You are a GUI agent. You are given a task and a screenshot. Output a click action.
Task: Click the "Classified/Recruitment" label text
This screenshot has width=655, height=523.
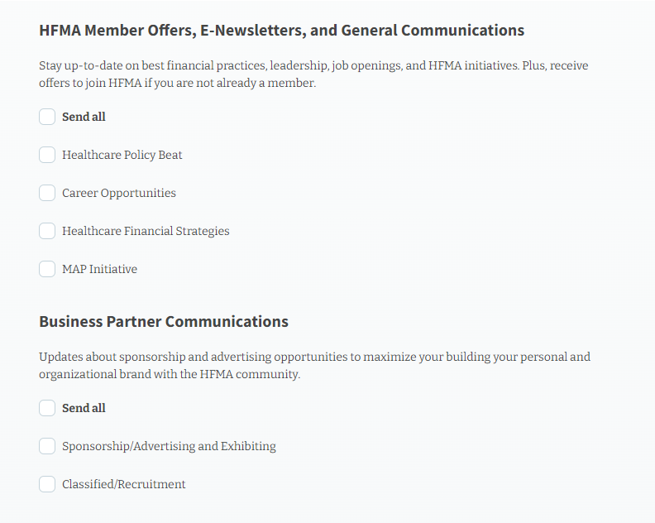click(123, 484)
